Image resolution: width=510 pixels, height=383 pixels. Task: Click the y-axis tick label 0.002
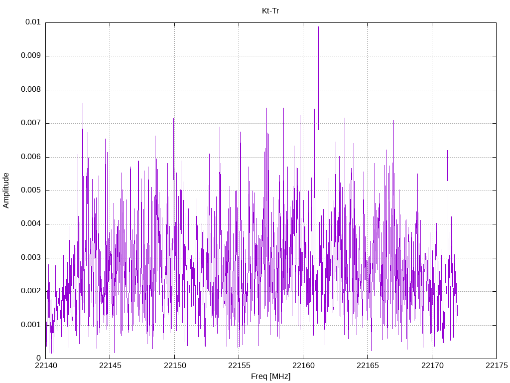tap(30, 291)
